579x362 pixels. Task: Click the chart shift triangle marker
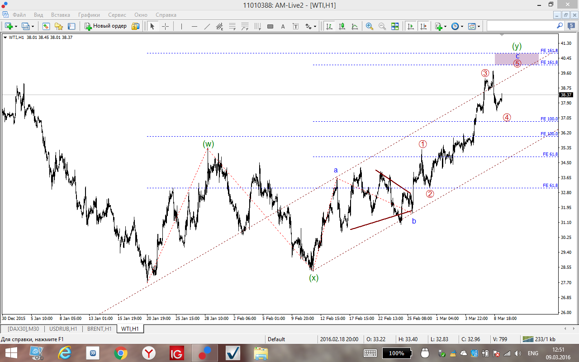point(502,34)
